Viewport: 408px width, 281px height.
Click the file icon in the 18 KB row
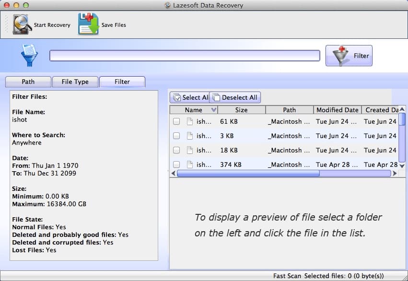[190, 150]
